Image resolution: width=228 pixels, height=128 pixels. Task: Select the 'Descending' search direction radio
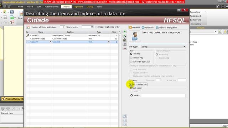(157, 58)
